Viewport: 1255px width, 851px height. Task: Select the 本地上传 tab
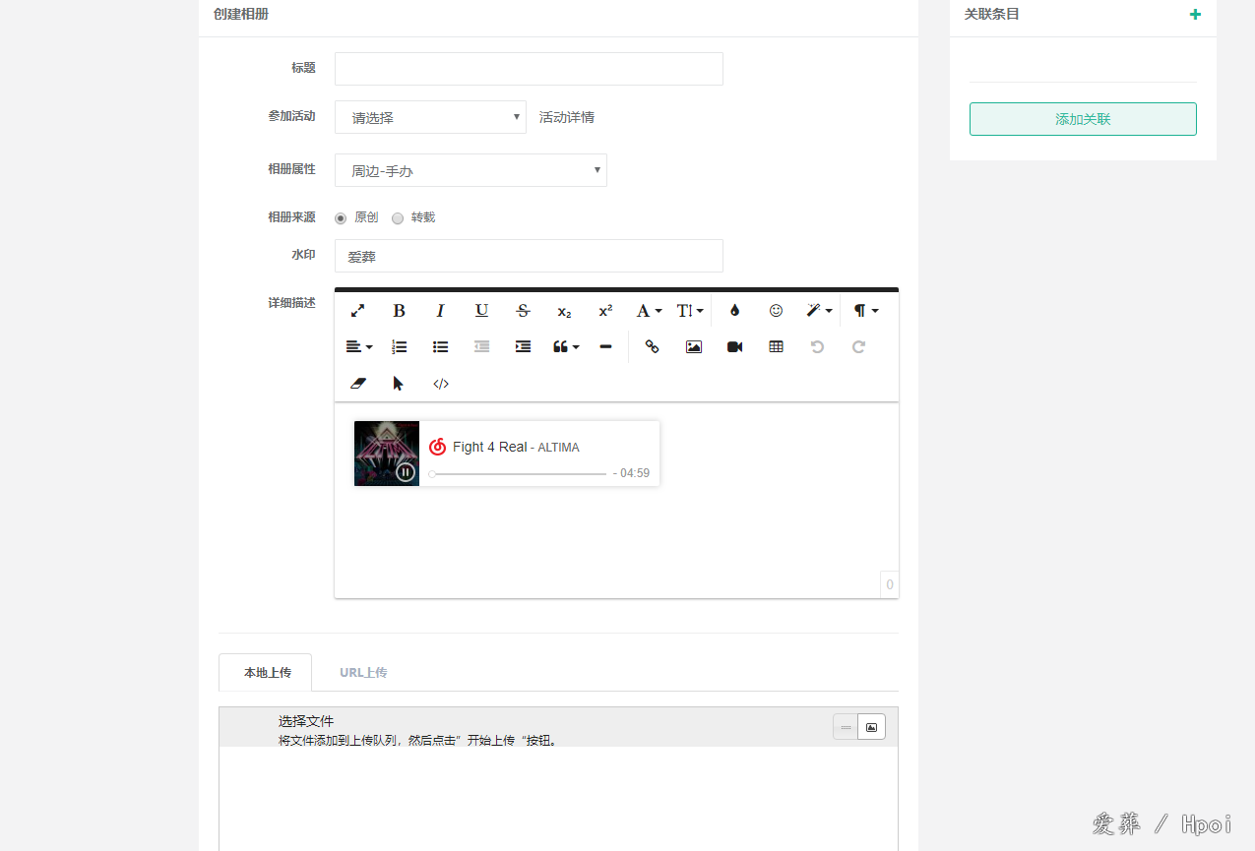(267, 673)
